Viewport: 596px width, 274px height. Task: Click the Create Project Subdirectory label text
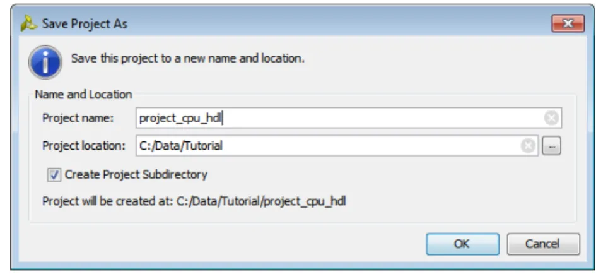tap(136, 175)
